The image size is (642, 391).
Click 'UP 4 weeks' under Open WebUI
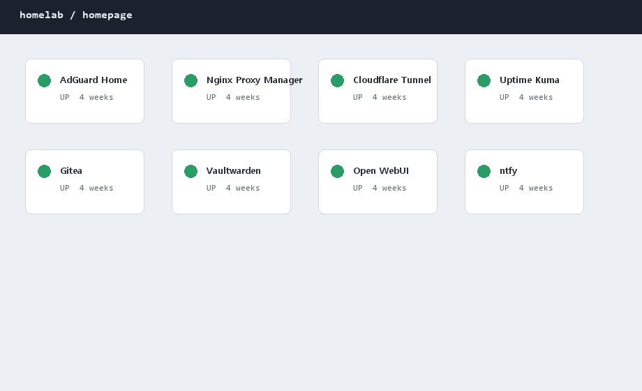(x=380, y=188)
